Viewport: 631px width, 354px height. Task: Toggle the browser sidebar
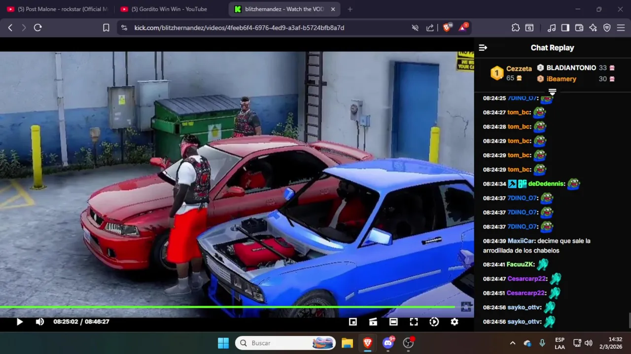coord(565,28)
